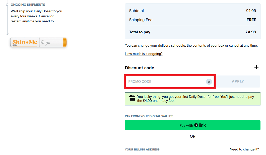Click 'Need to change it?' billing address link

244,149
